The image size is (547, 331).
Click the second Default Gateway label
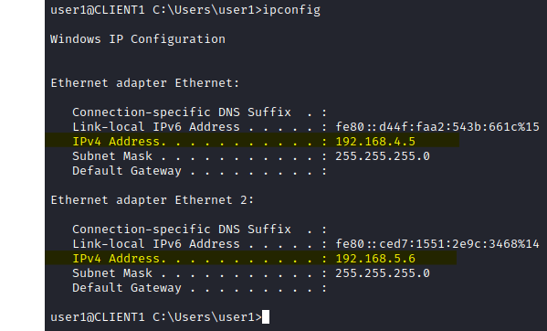[127, 288]
